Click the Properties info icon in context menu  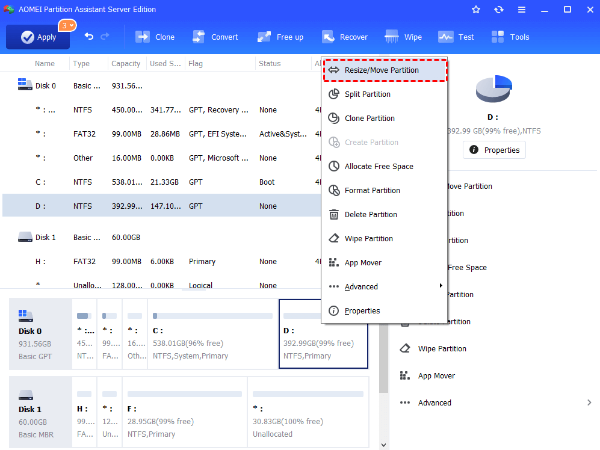pyautogui.click(x=333, y=310)
